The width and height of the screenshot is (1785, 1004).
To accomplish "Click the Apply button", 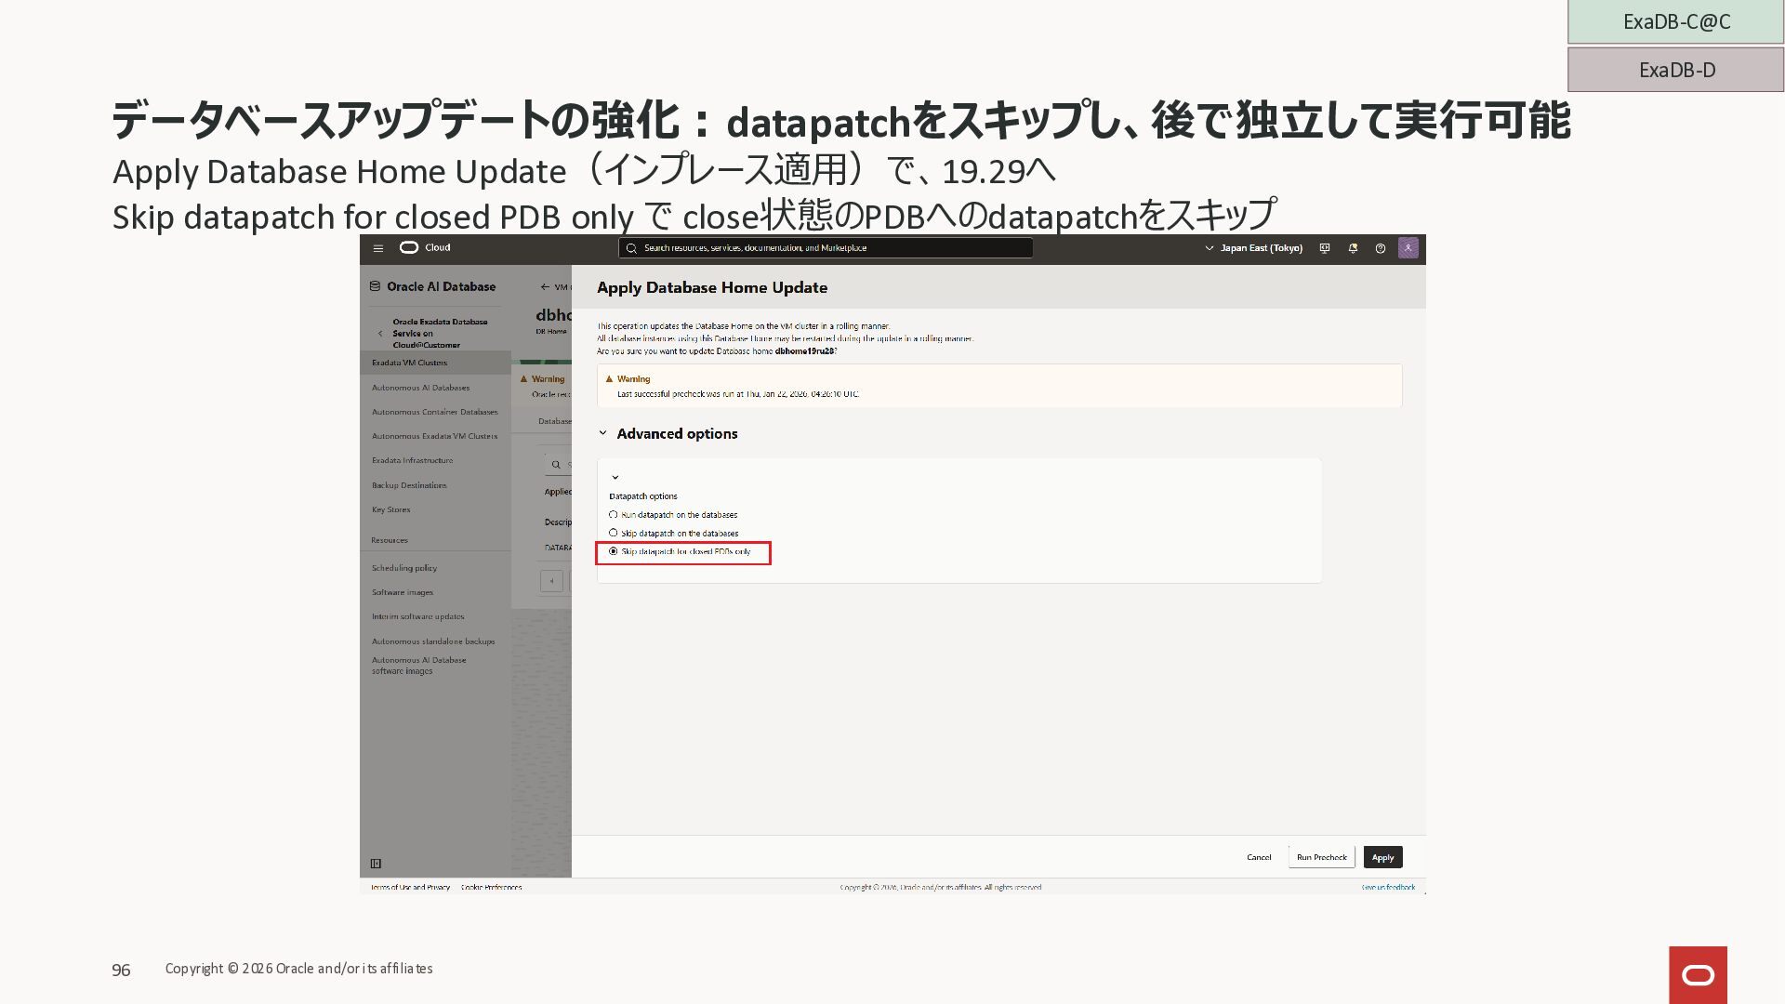I will pos(1382,857).
